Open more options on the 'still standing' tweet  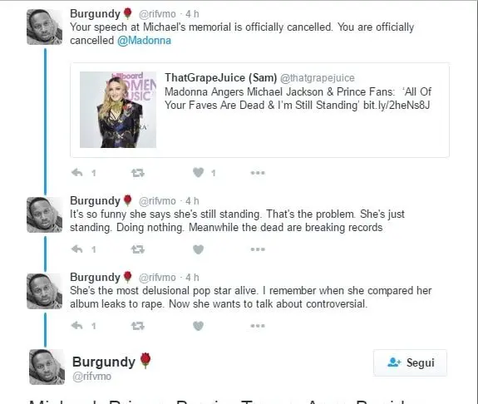(258, 249)
